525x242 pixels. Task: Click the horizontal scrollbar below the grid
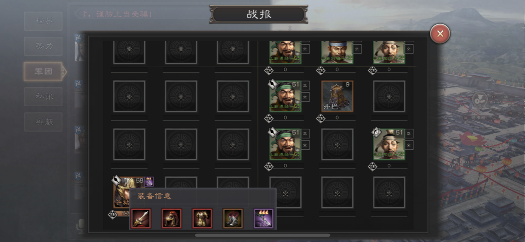click(x=262, y=235)
